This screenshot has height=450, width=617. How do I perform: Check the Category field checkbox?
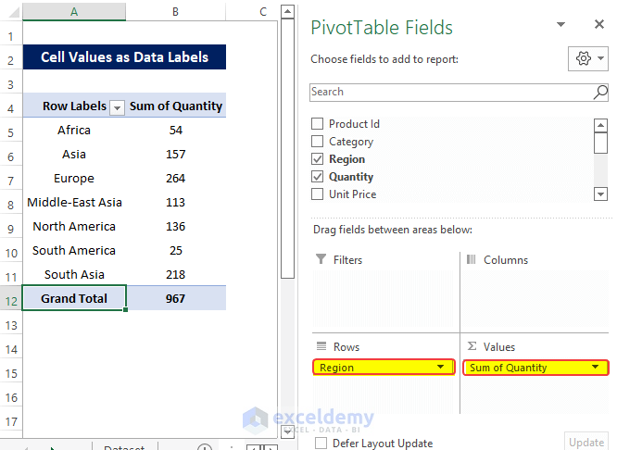pos(318,142)
